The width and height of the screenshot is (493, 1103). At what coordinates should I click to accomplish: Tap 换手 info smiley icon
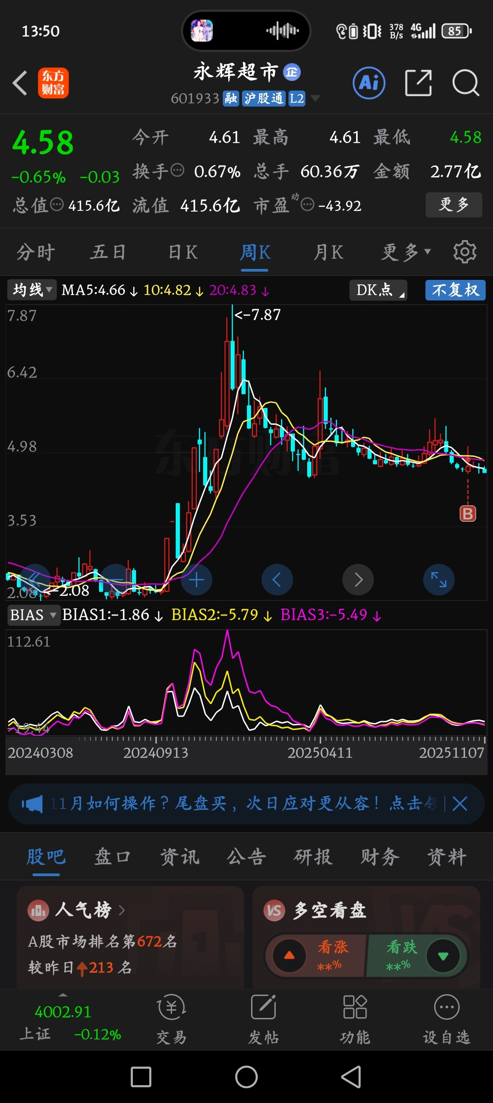coord(177,170)
